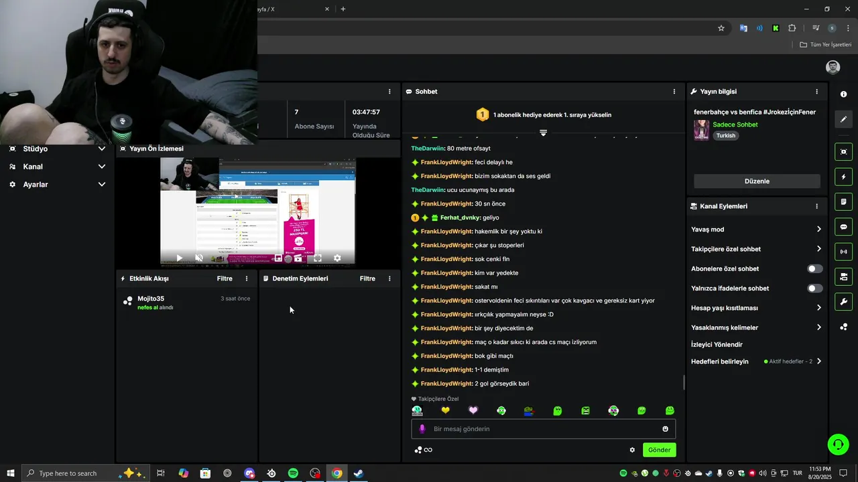Open Filtre in Denetim Eylemleri panel

point(367,278)
